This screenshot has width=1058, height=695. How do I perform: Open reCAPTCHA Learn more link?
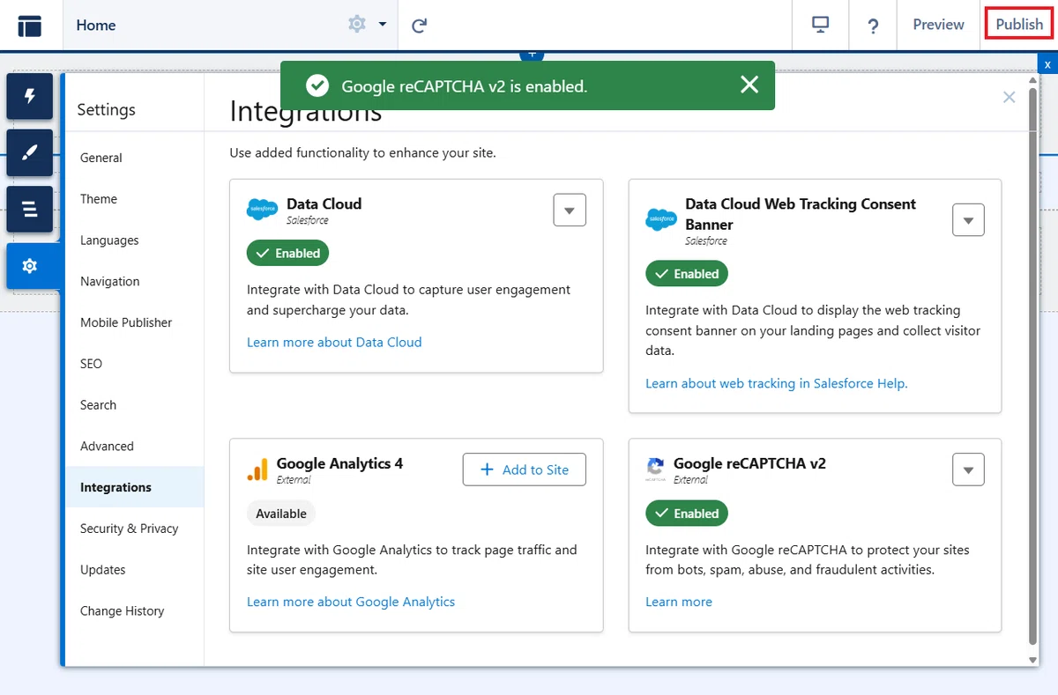(679, 602)
